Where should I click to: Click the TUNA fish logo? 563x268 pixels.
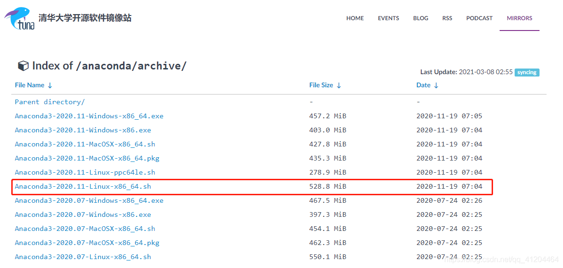pos(19,19)
